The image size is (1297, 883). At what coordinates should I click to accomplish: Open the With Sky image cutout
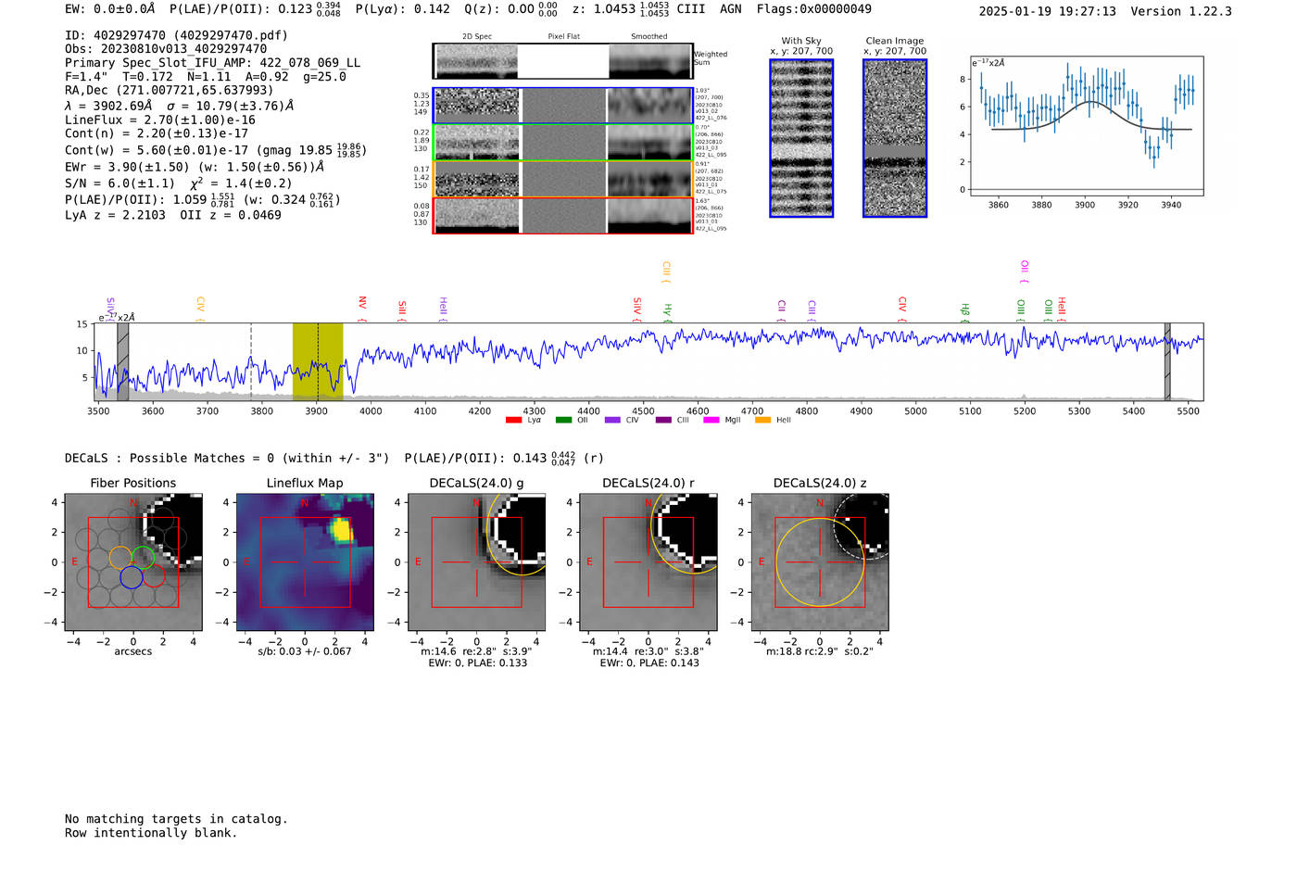click(801, 138)
